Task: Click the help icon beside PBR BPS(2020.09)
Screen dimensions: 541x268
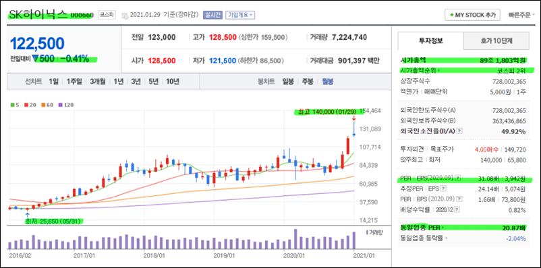Action: [459, 199]
